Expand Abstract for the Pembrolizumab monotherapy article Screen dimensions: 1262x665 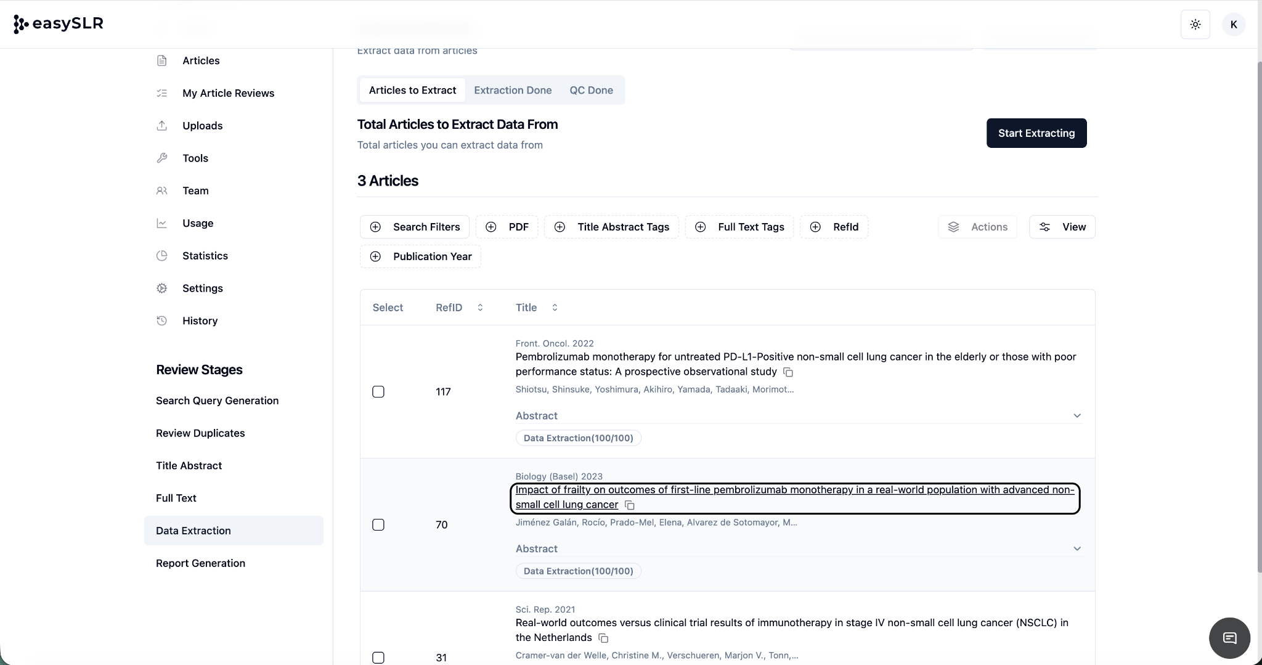tap(1077, 416)
